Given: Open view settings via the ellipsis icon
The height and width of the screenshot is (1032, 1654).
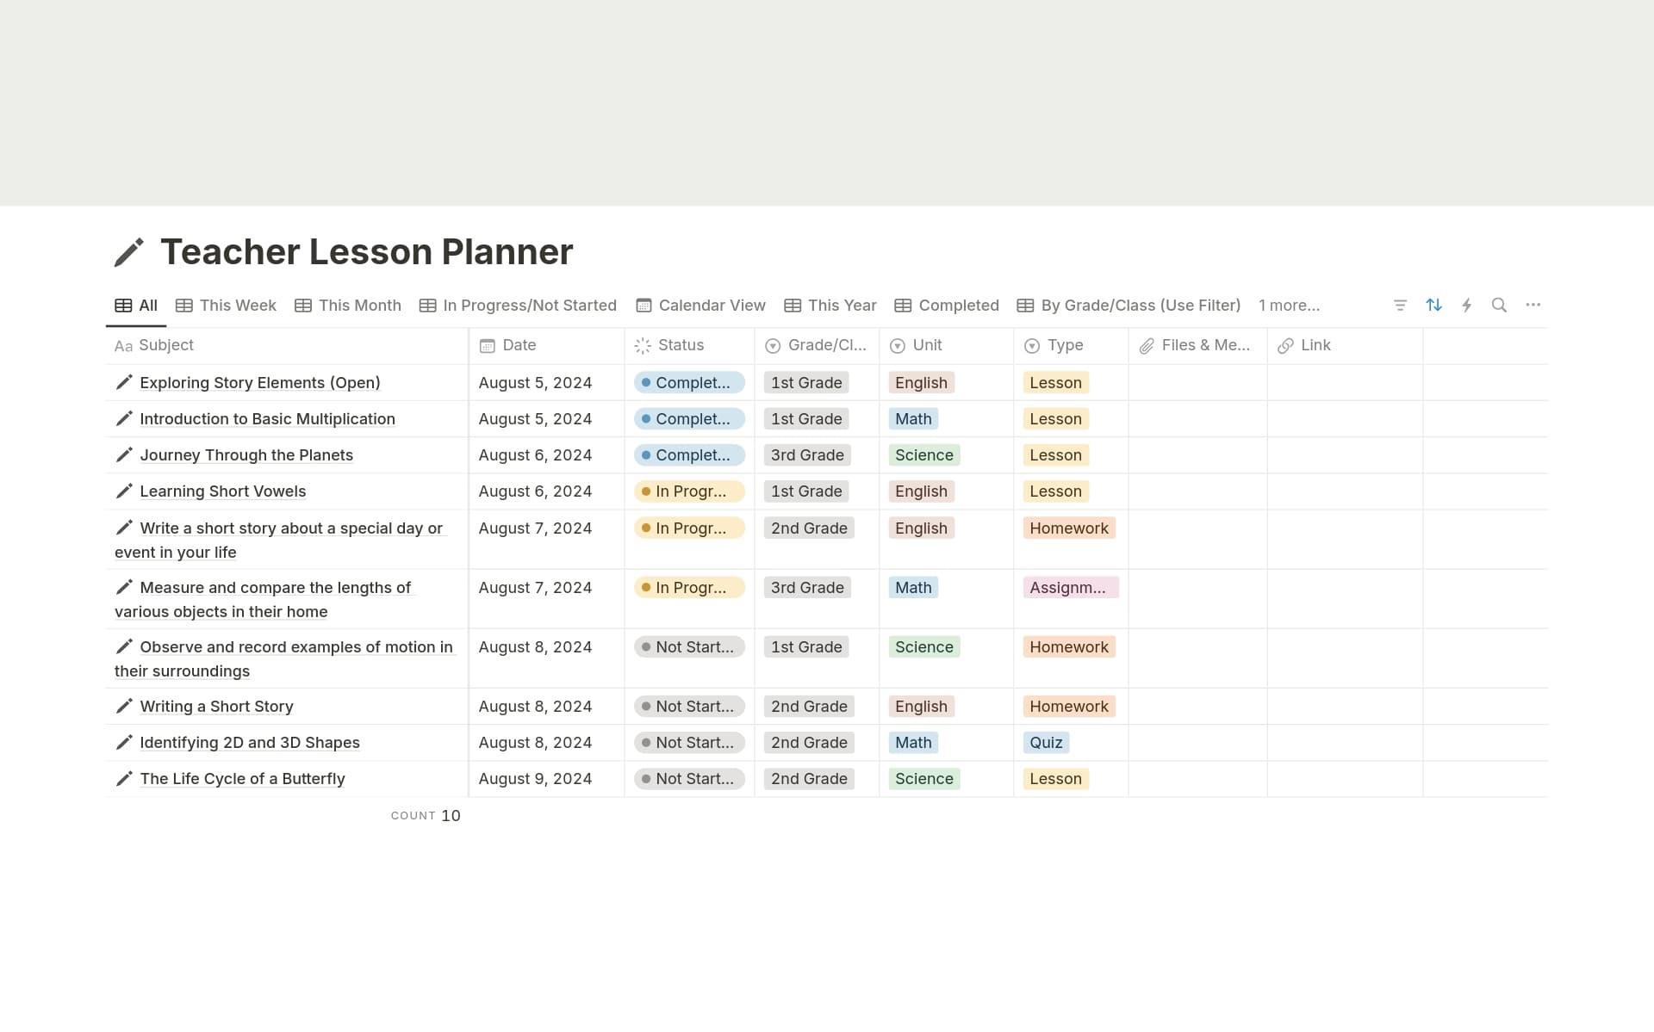Looking at the screenshot, I should (x=1533, y=305).
